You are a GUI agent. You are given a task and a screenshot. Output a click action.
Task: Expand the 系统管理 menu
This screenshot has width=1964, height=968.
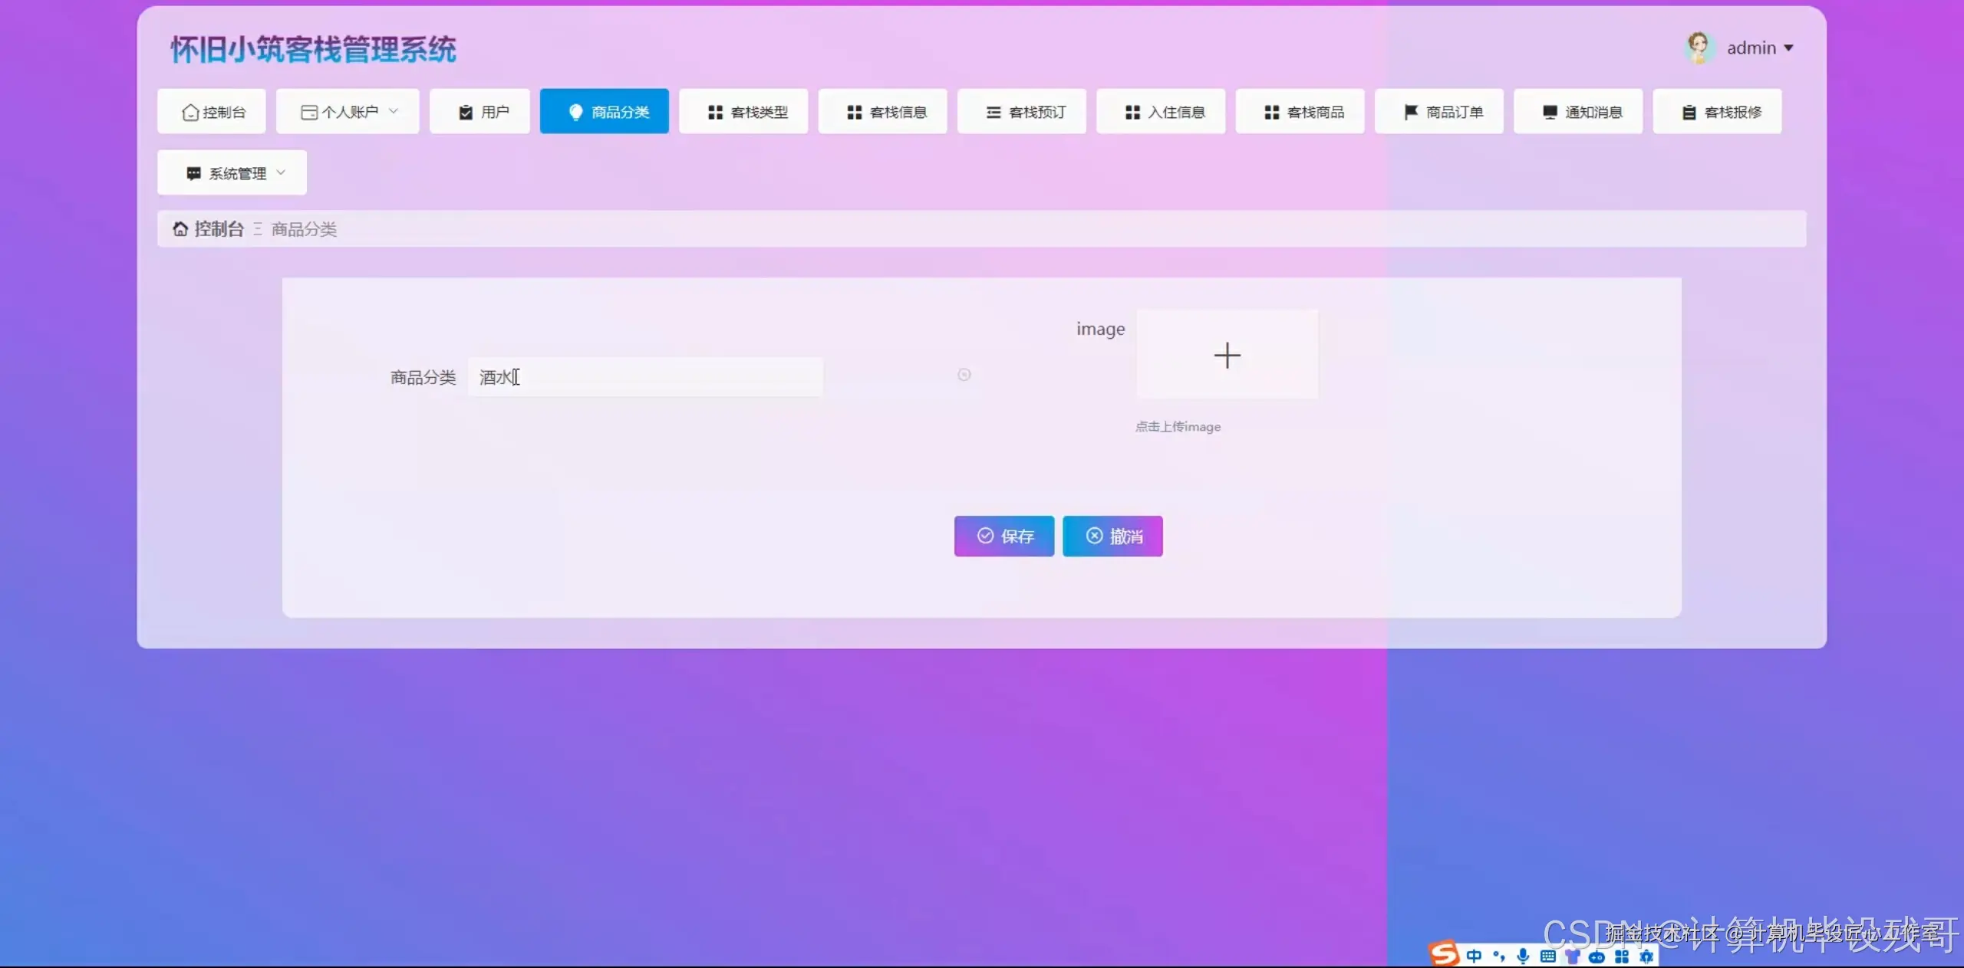coord(232,173)
